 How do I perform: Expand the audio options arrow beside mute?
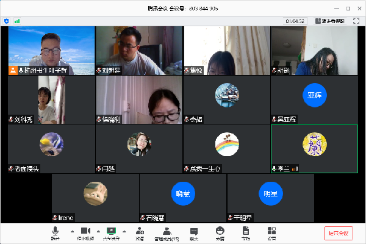coord(71,231)
